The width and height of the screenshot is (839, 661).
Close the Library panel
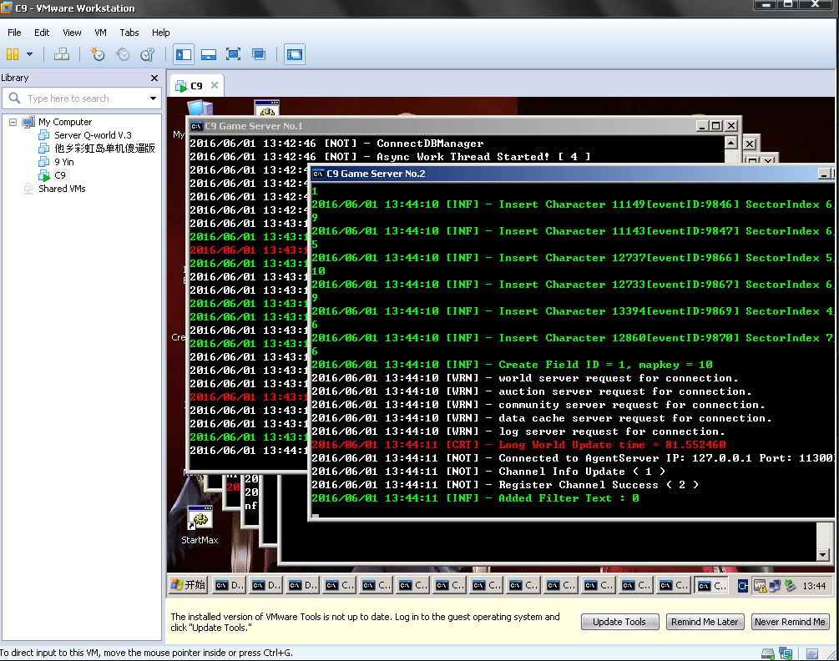154,78
